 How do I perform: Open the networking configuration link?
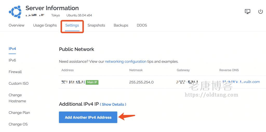pyautogui.click(x=125, y=61)
